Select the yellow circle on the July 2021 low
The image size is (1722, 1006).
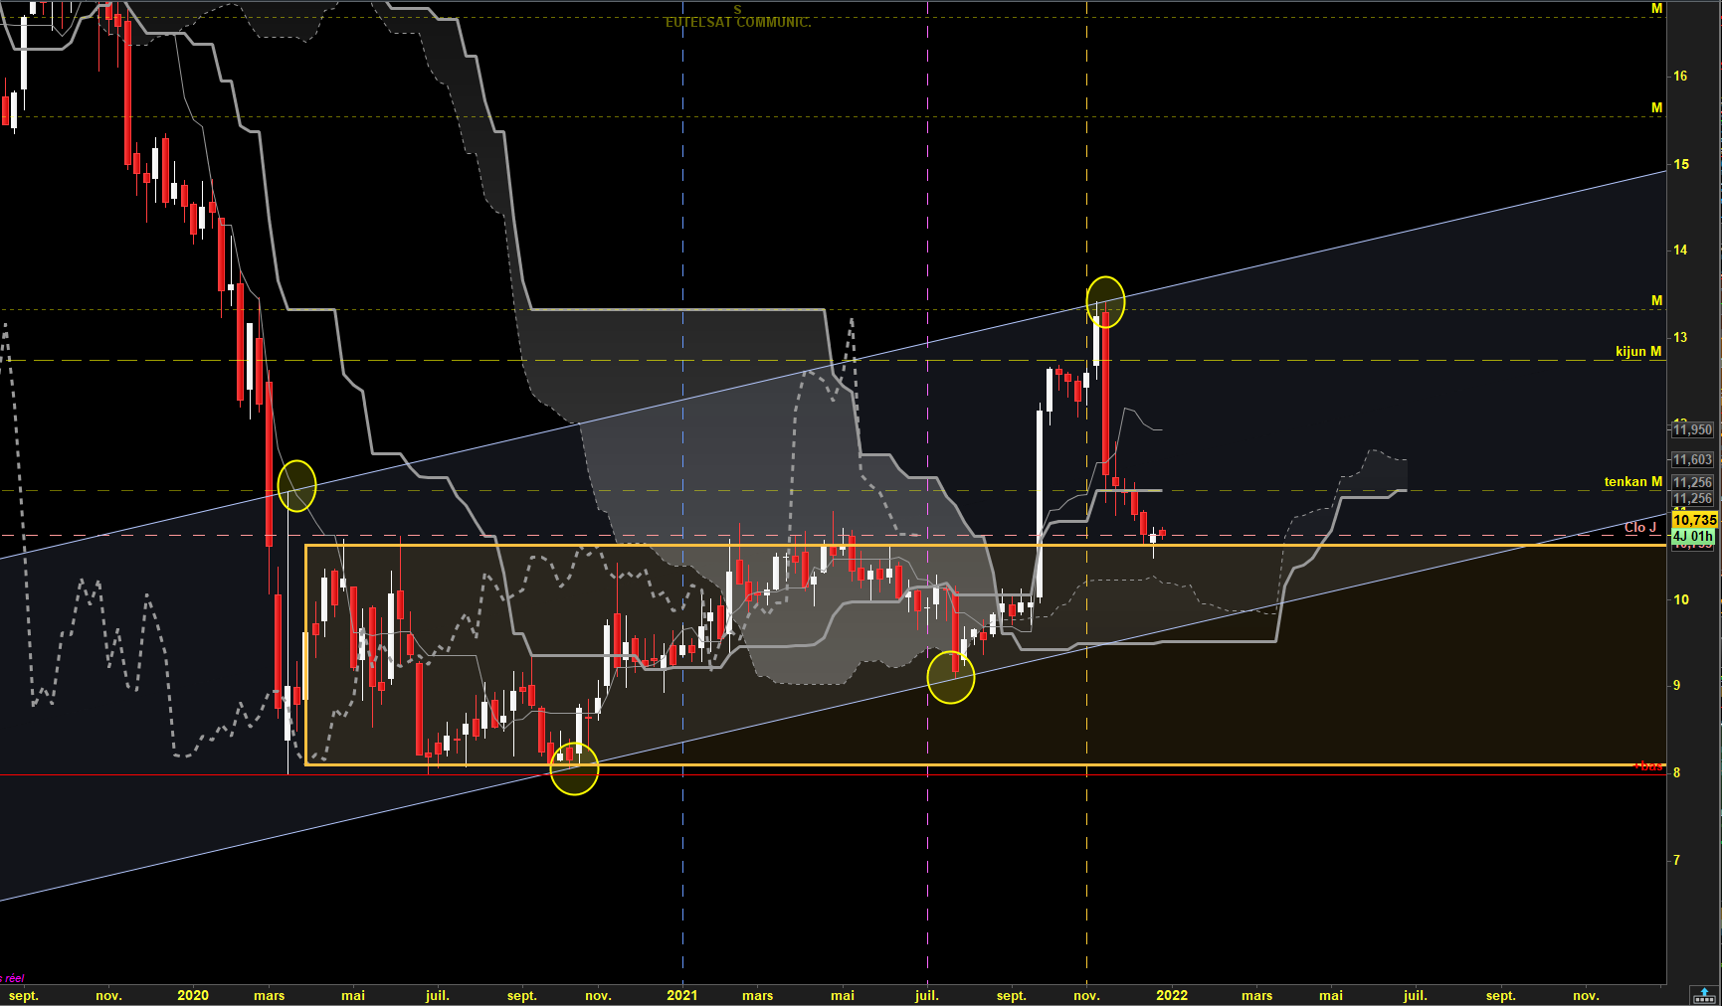click(x=951, y=677)
